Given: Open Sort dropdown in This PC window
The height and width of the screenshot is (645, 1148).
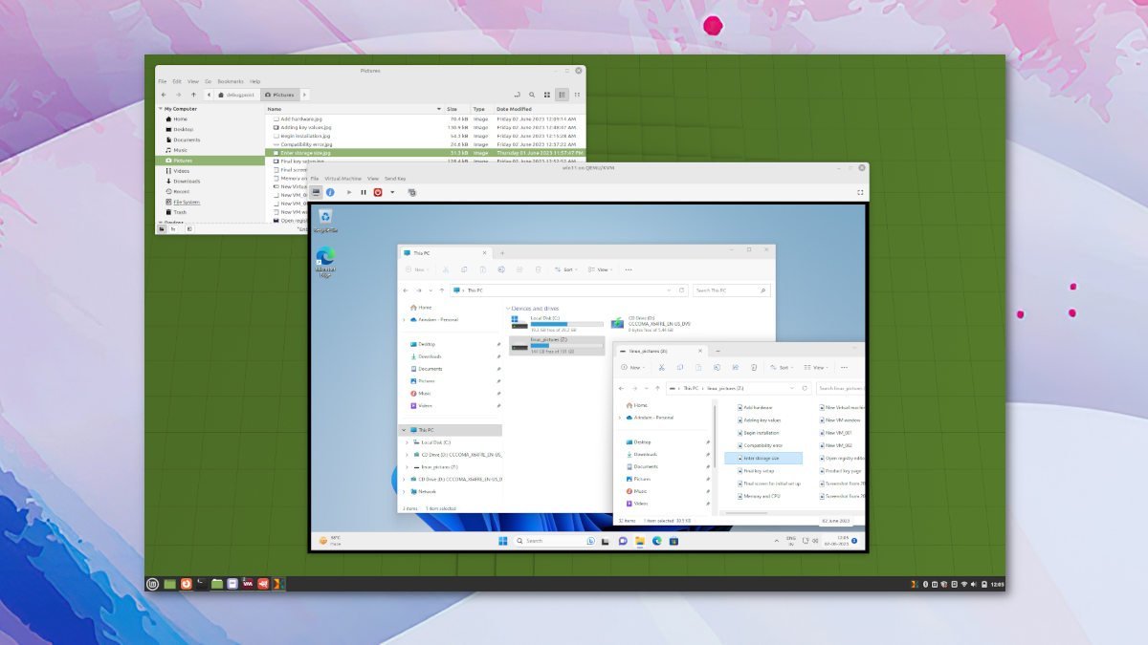Looking at the screenshot, I should pyautogui.click(x=565, y=269).
